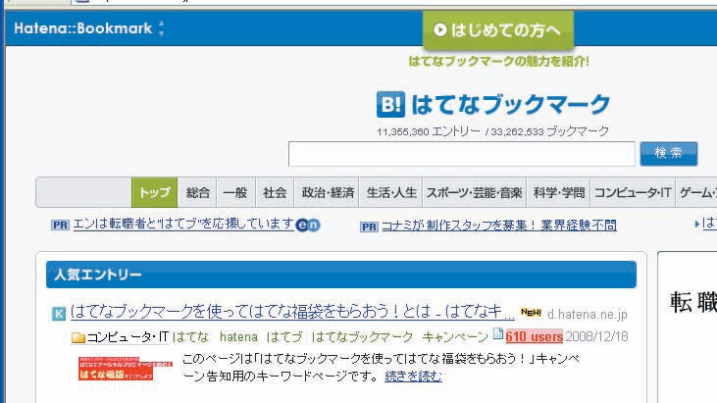Open the 社会 category tab
Viewport: 717px width, 403px height.
pos(275,192)
